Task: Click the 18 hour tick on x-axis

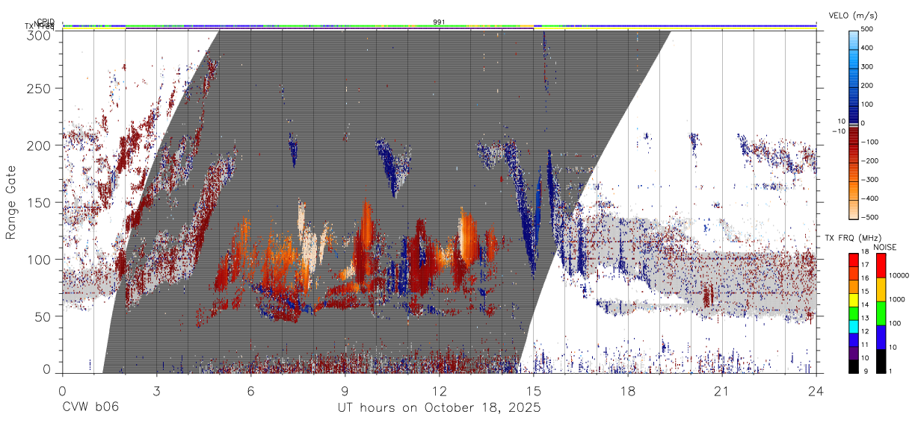Action: pyautogui.click(x=628, y=391)
